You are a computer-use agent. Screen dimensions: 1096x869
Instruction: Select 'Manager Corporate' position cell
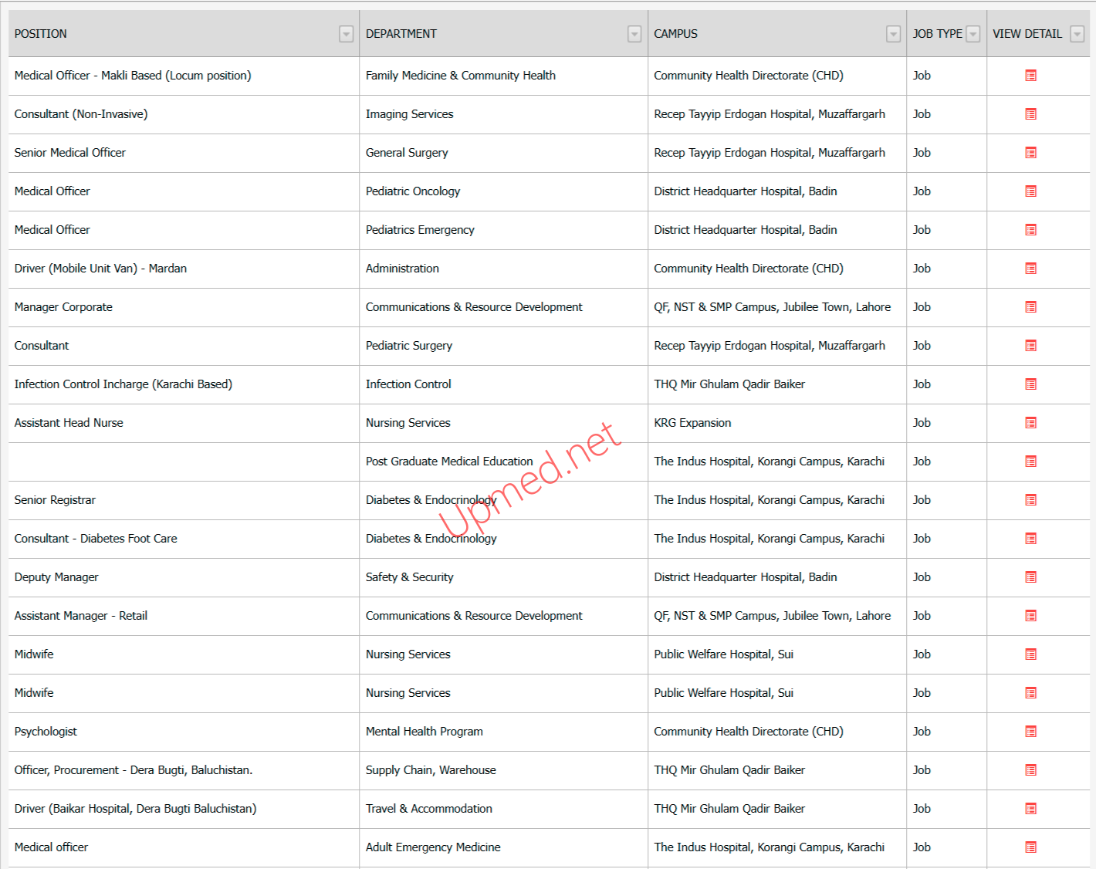tap(184, 307)
